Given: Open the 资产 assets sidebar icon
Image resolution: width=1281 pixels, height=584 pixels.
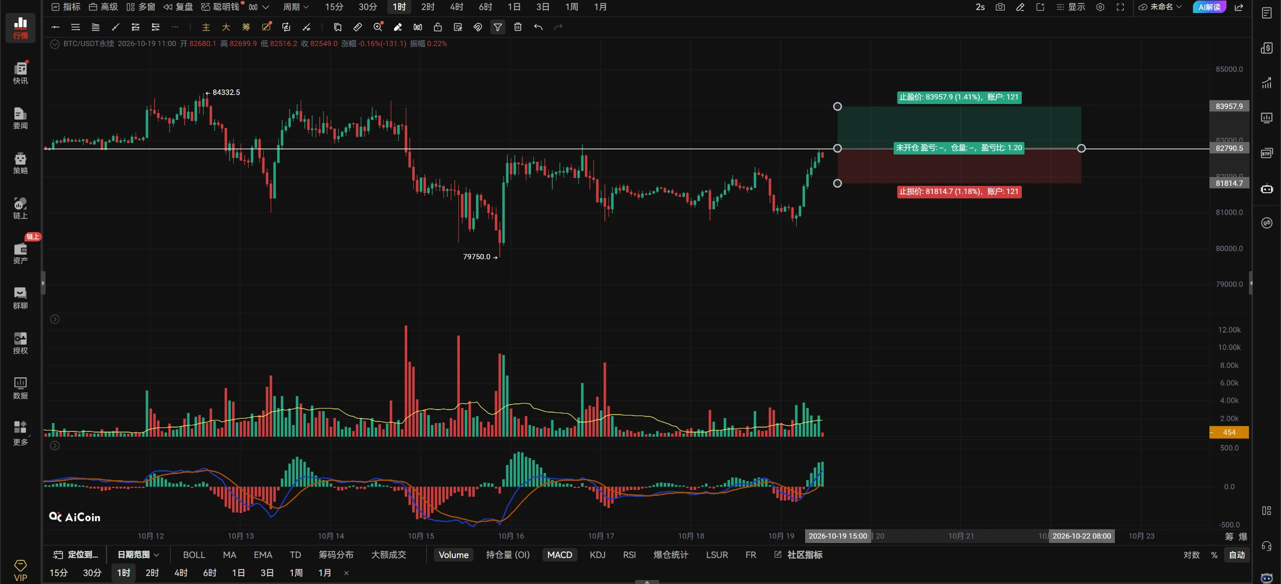Looking at the screenshot, I should click(x=20, y=252).
